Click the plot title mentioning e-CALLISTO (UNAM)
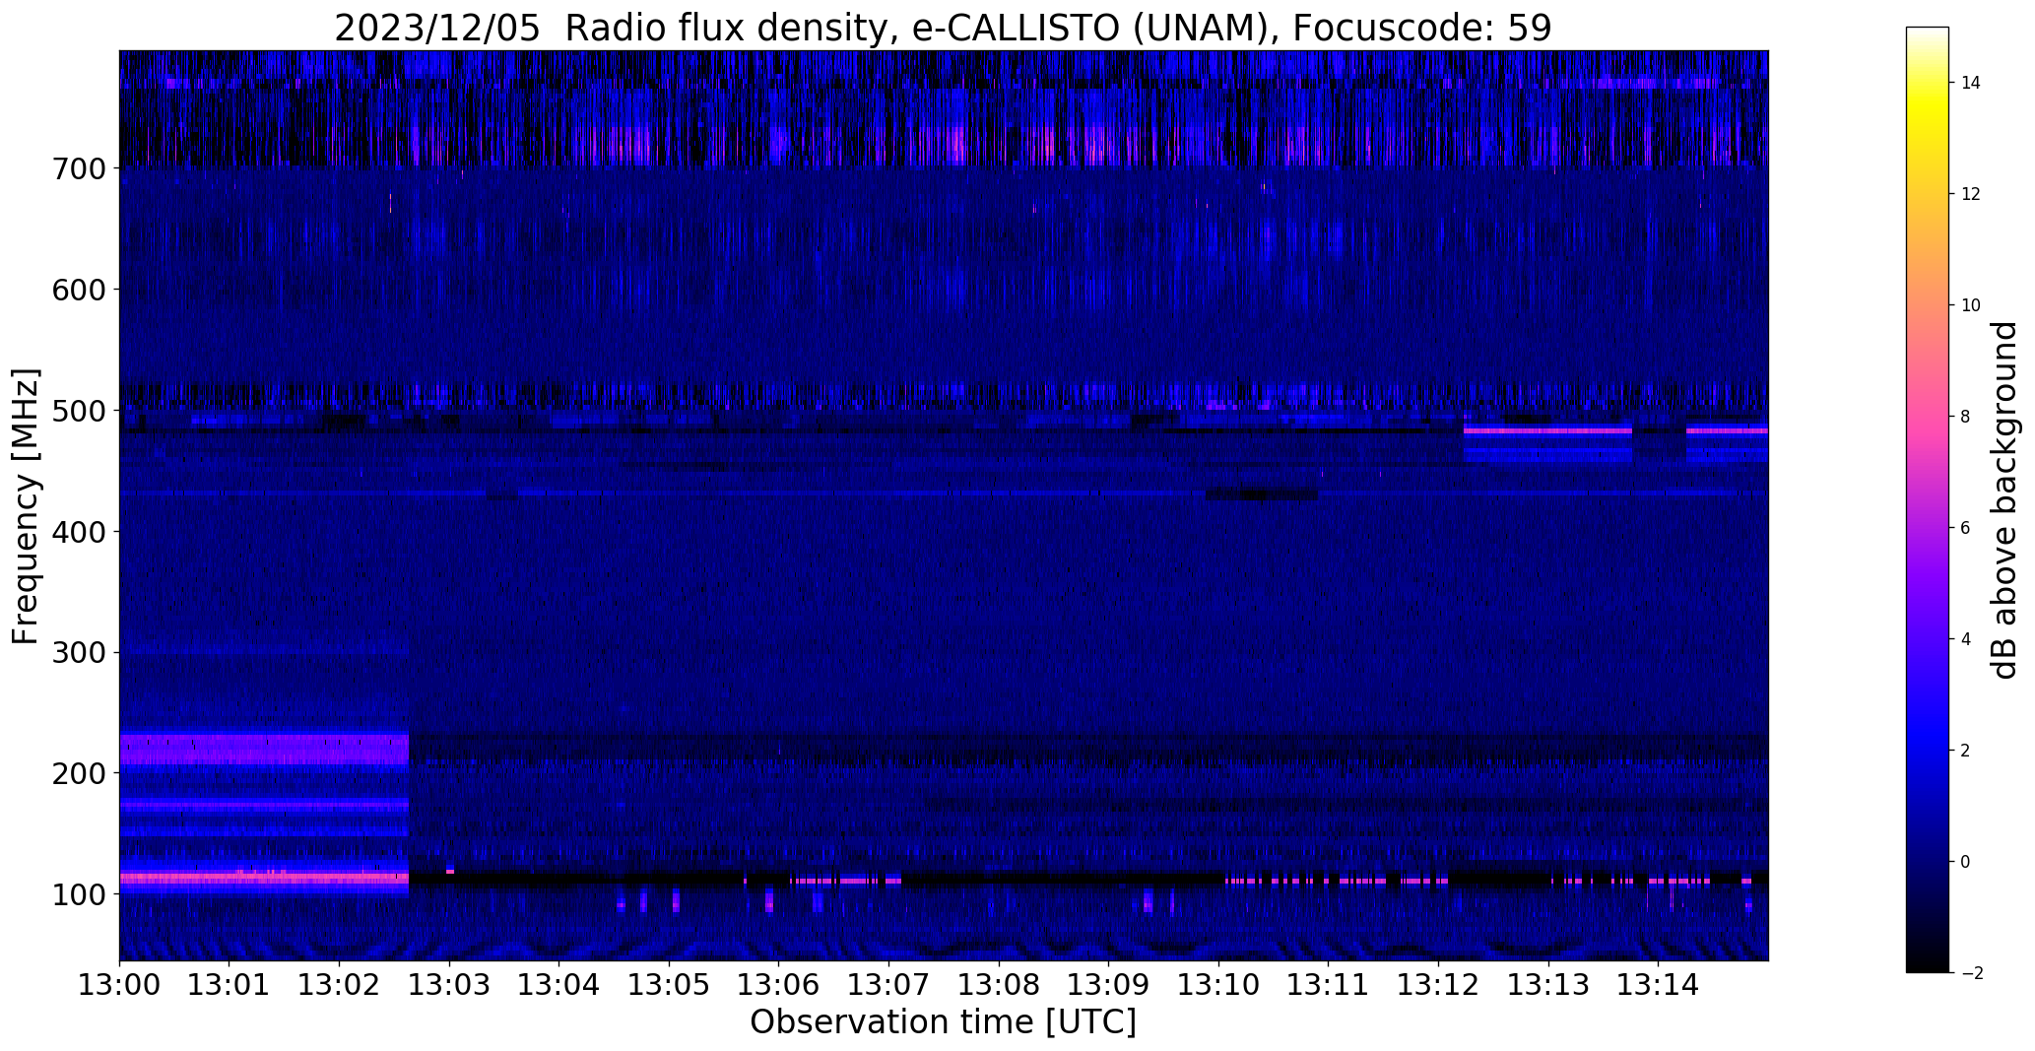Image resolution: width=2035 pixels, height=1051 pixels. 943,28
